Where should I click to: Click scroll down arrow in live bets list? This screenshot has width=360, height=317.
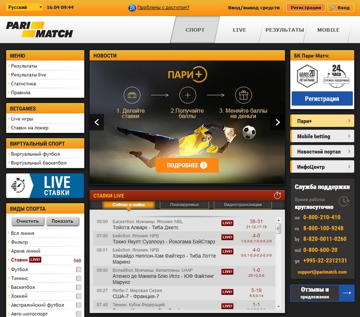278,306
